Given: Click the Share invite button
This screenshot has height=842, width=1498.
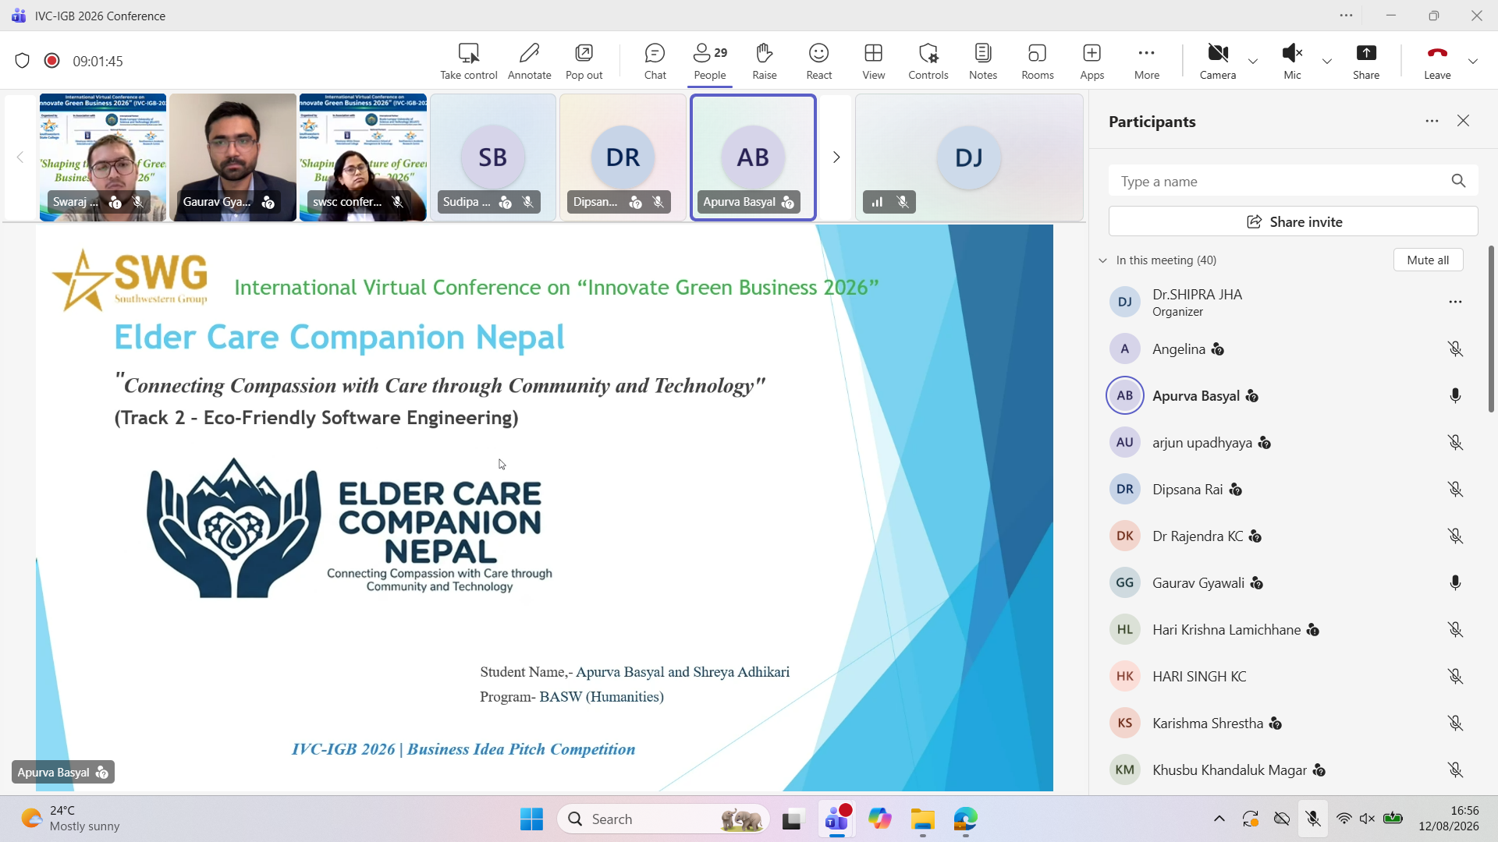Looking at the screenshot, I should point(1293,222).
